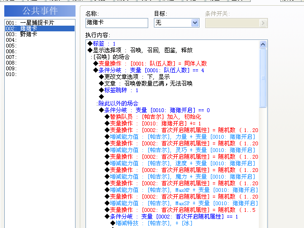Screen dimensions: 304x228
Task: Select the 显示选择项 召唤, 召回, 图鉴, 释放 line
Action: click(x=140, y=50)
